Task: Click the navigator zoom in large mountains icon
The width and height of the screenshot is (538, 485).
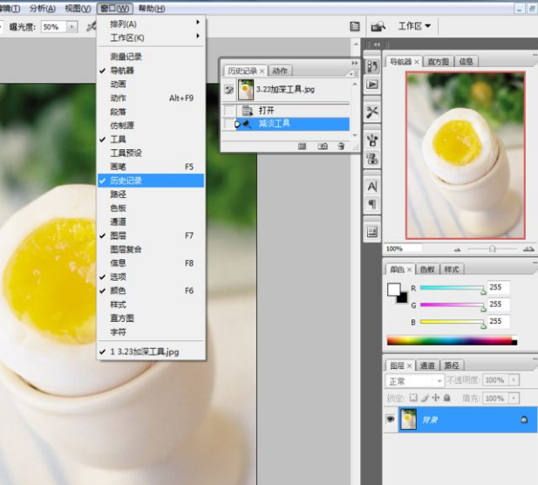Action: [528, 249]
